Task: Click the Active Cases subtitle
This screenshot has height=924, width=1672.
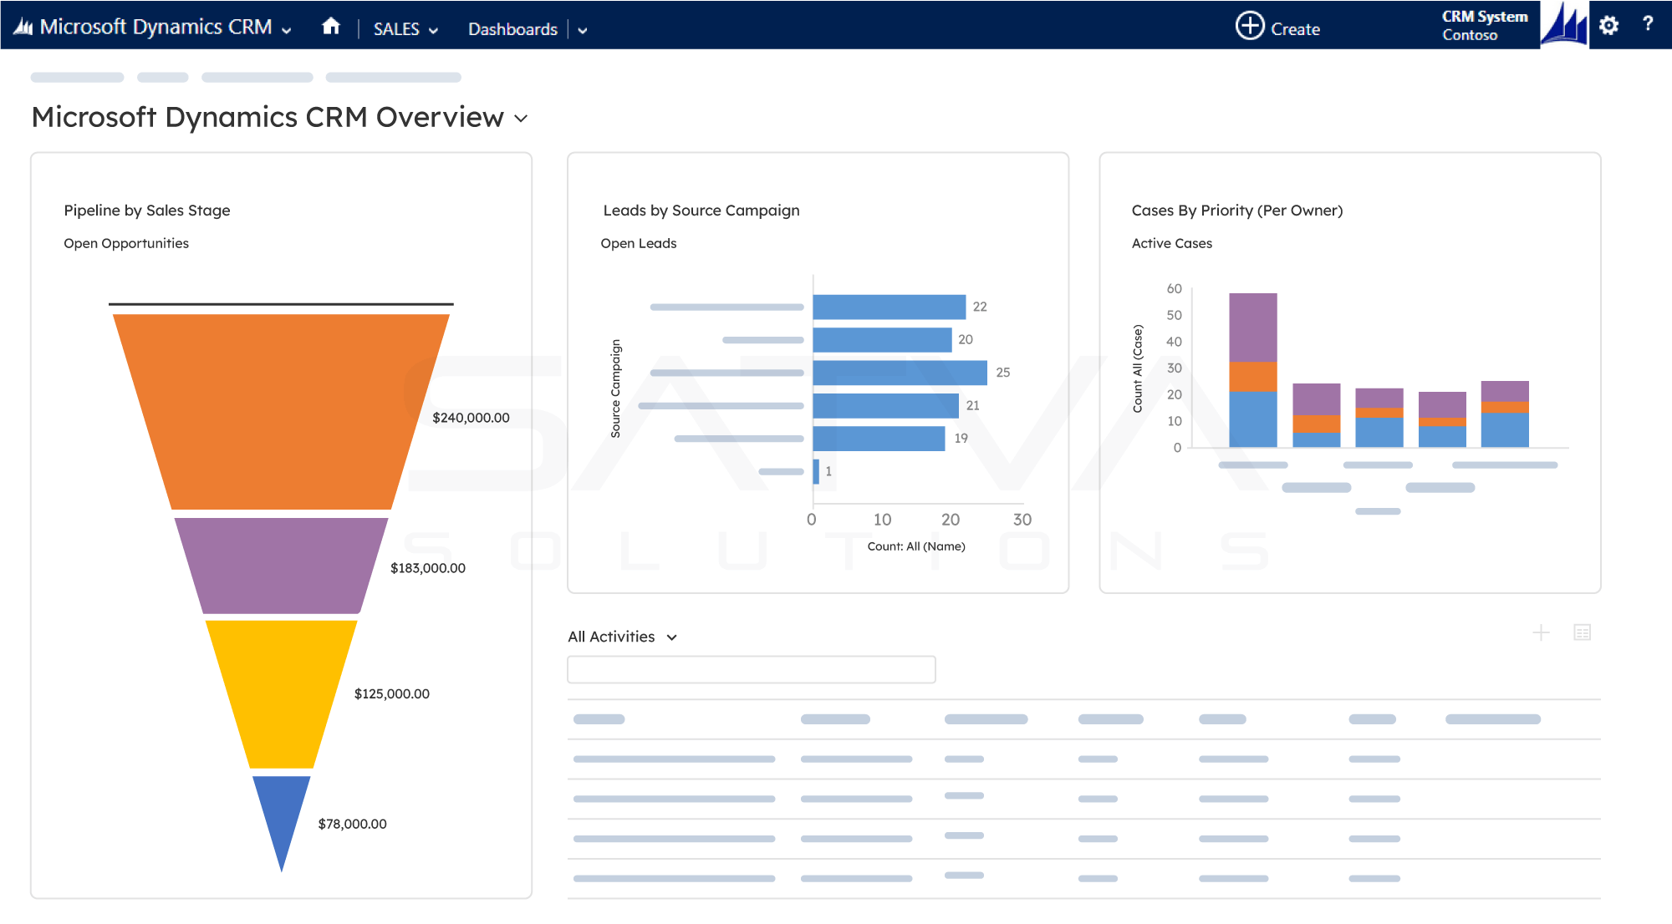Action: click(x=1172, y=243)
